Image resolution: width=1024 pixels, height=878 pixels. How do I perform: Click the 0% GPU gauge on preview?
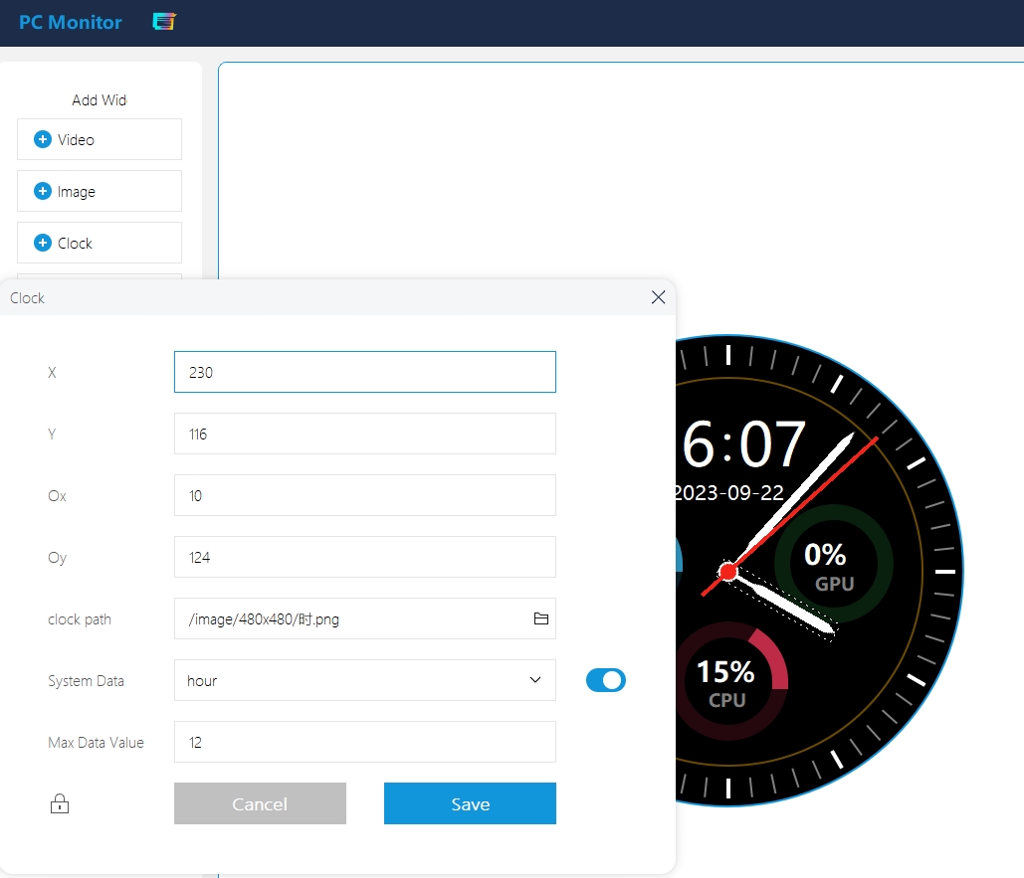(833, 564)
